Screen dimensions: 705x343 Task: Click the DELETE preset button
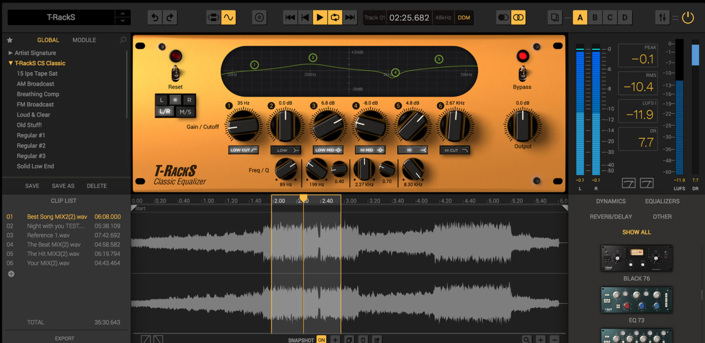(97, 186)
